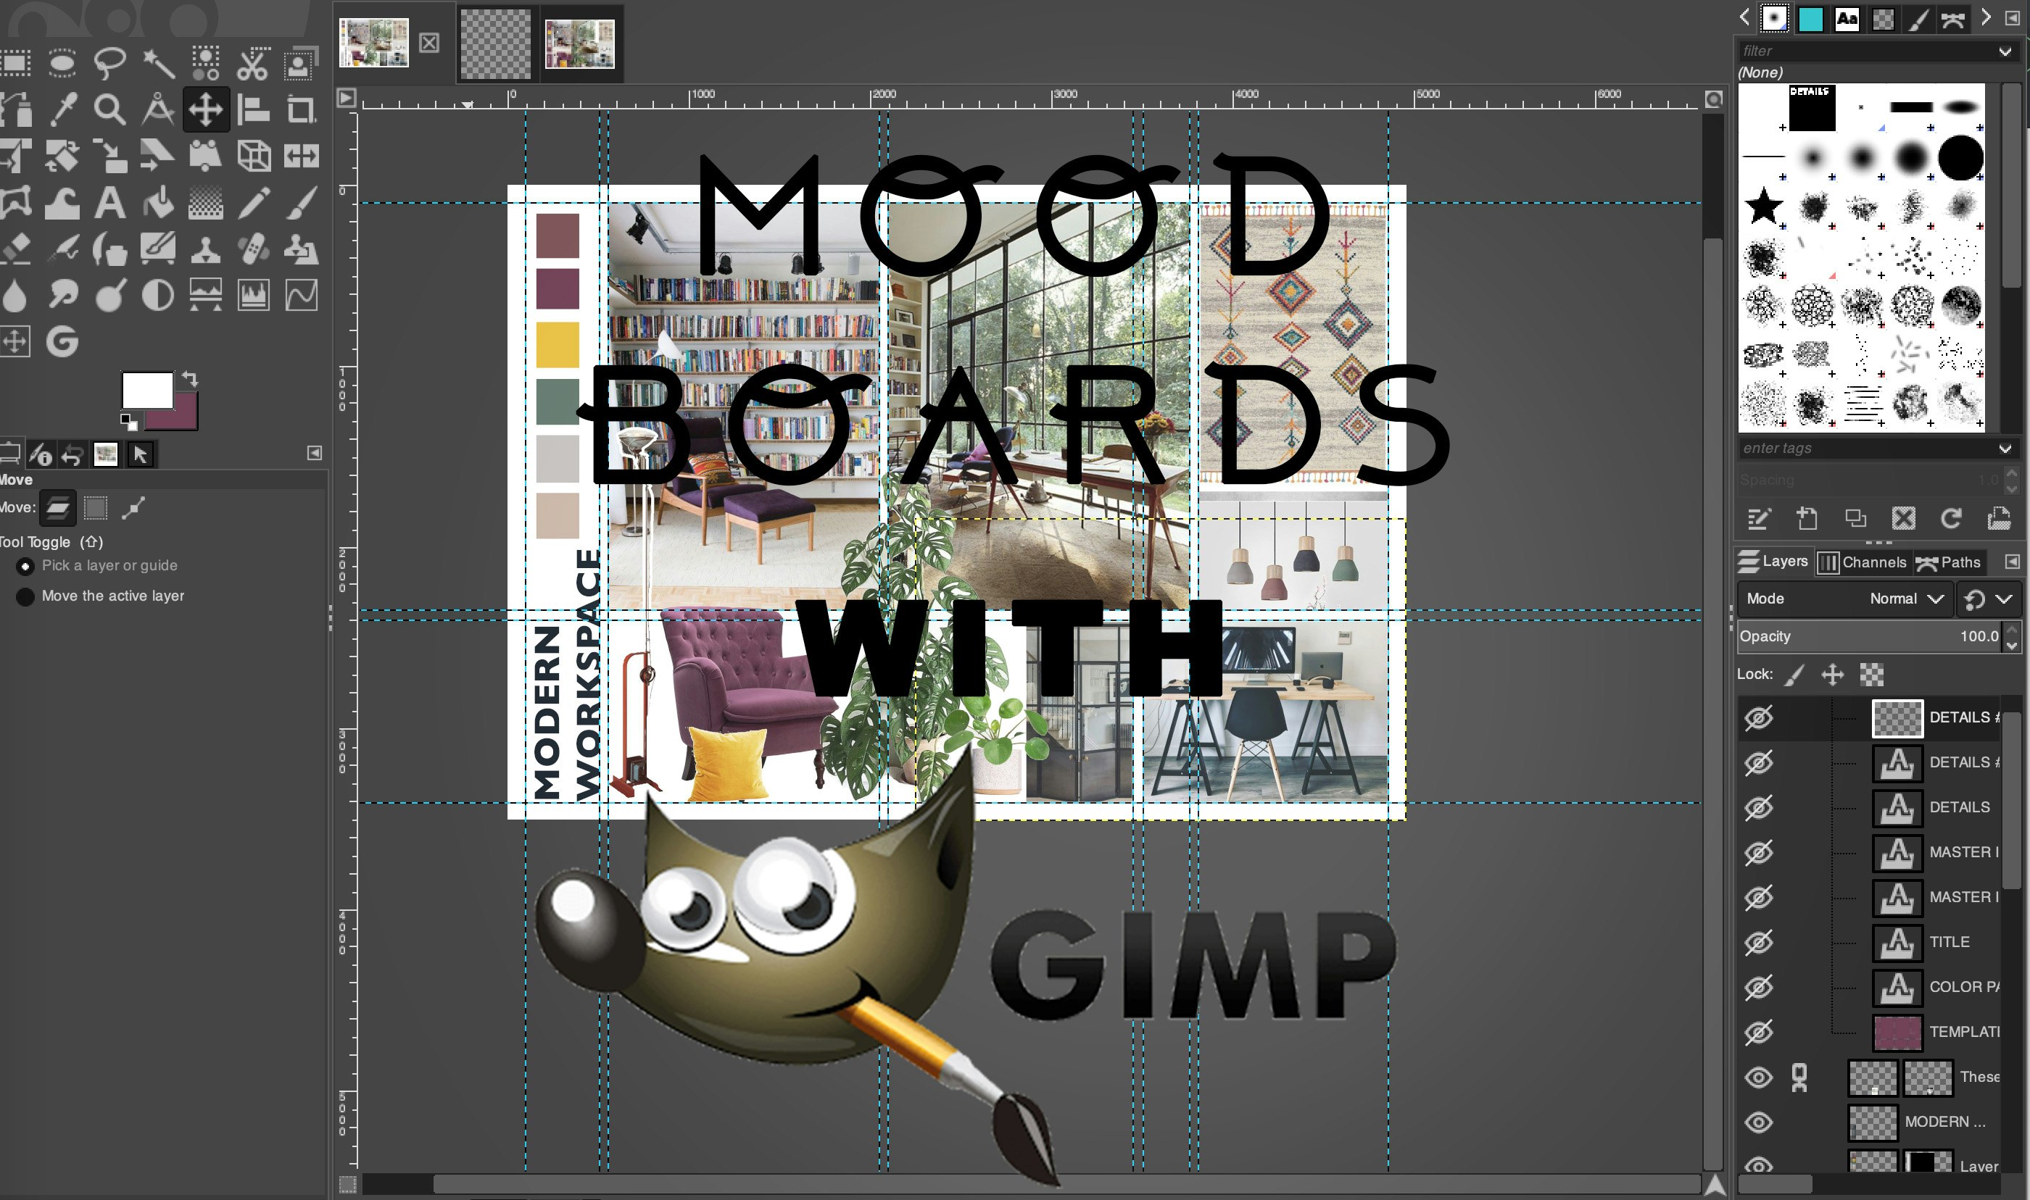The height and width of the screenshot is (1200, 2030).
Task: Select the Clone stamp tool
Action: (205, 249)
